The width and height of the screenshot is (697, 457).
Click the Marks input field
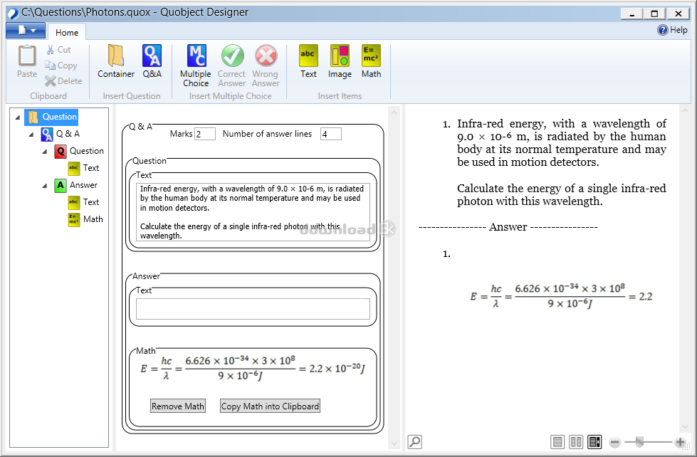[205, 134]
